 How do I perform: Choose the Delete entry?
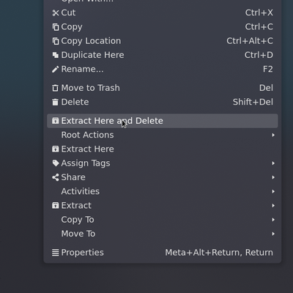163,102
